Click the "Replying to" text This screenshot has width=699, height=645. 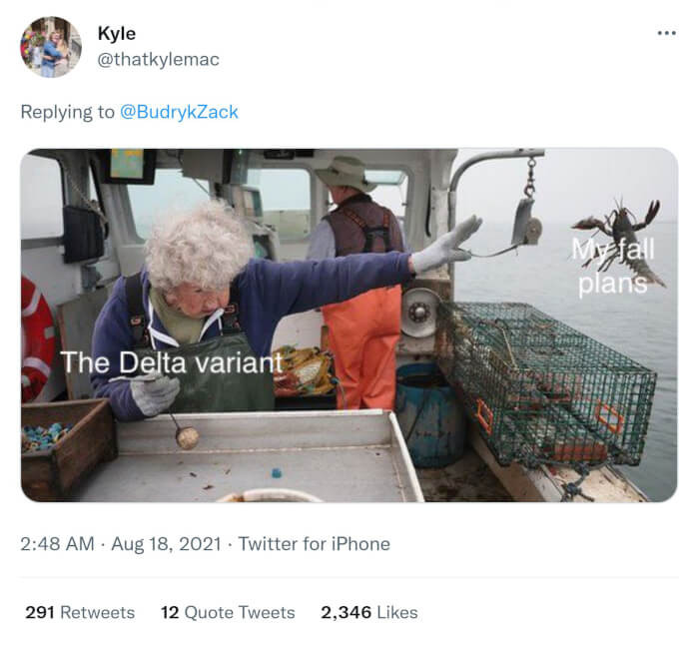[x=67, y=112]
